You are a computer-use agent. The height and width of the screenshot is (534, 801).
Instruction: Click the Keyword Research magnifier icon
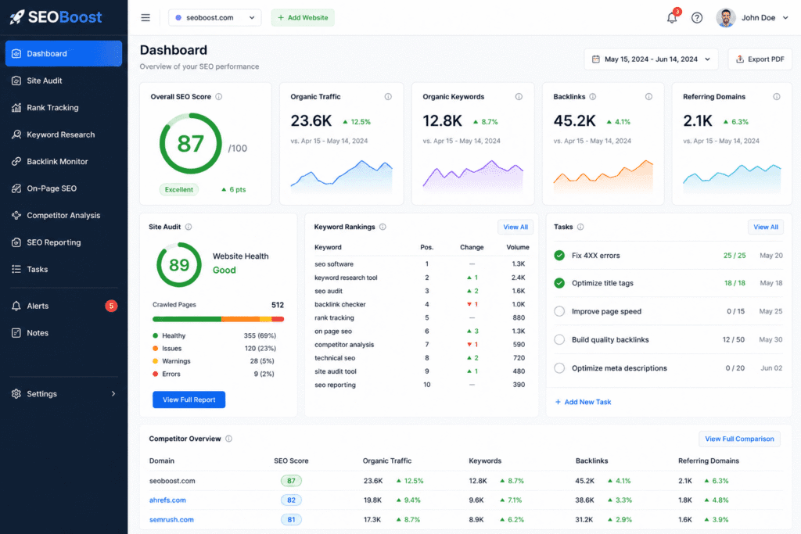(16, 134)
